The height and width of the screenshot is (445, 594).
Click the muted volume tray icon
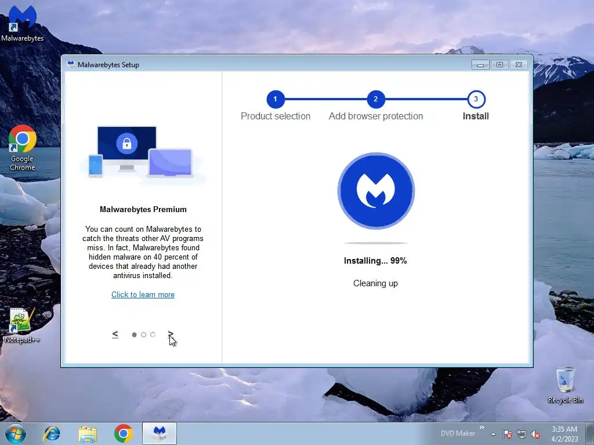click(535, 434)
